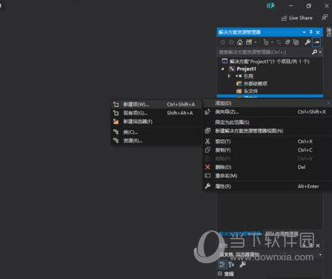
Task: Click the red X delete icon
Action: point(207,167)
